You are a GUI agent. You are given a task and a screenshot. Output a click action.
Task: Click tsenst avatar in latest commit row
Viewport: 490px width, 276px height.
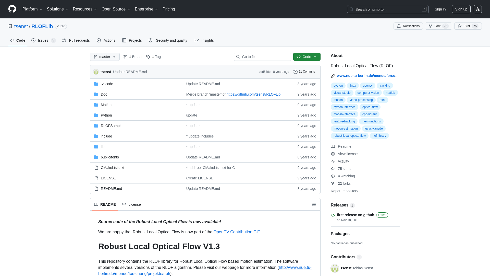point(96,72)
